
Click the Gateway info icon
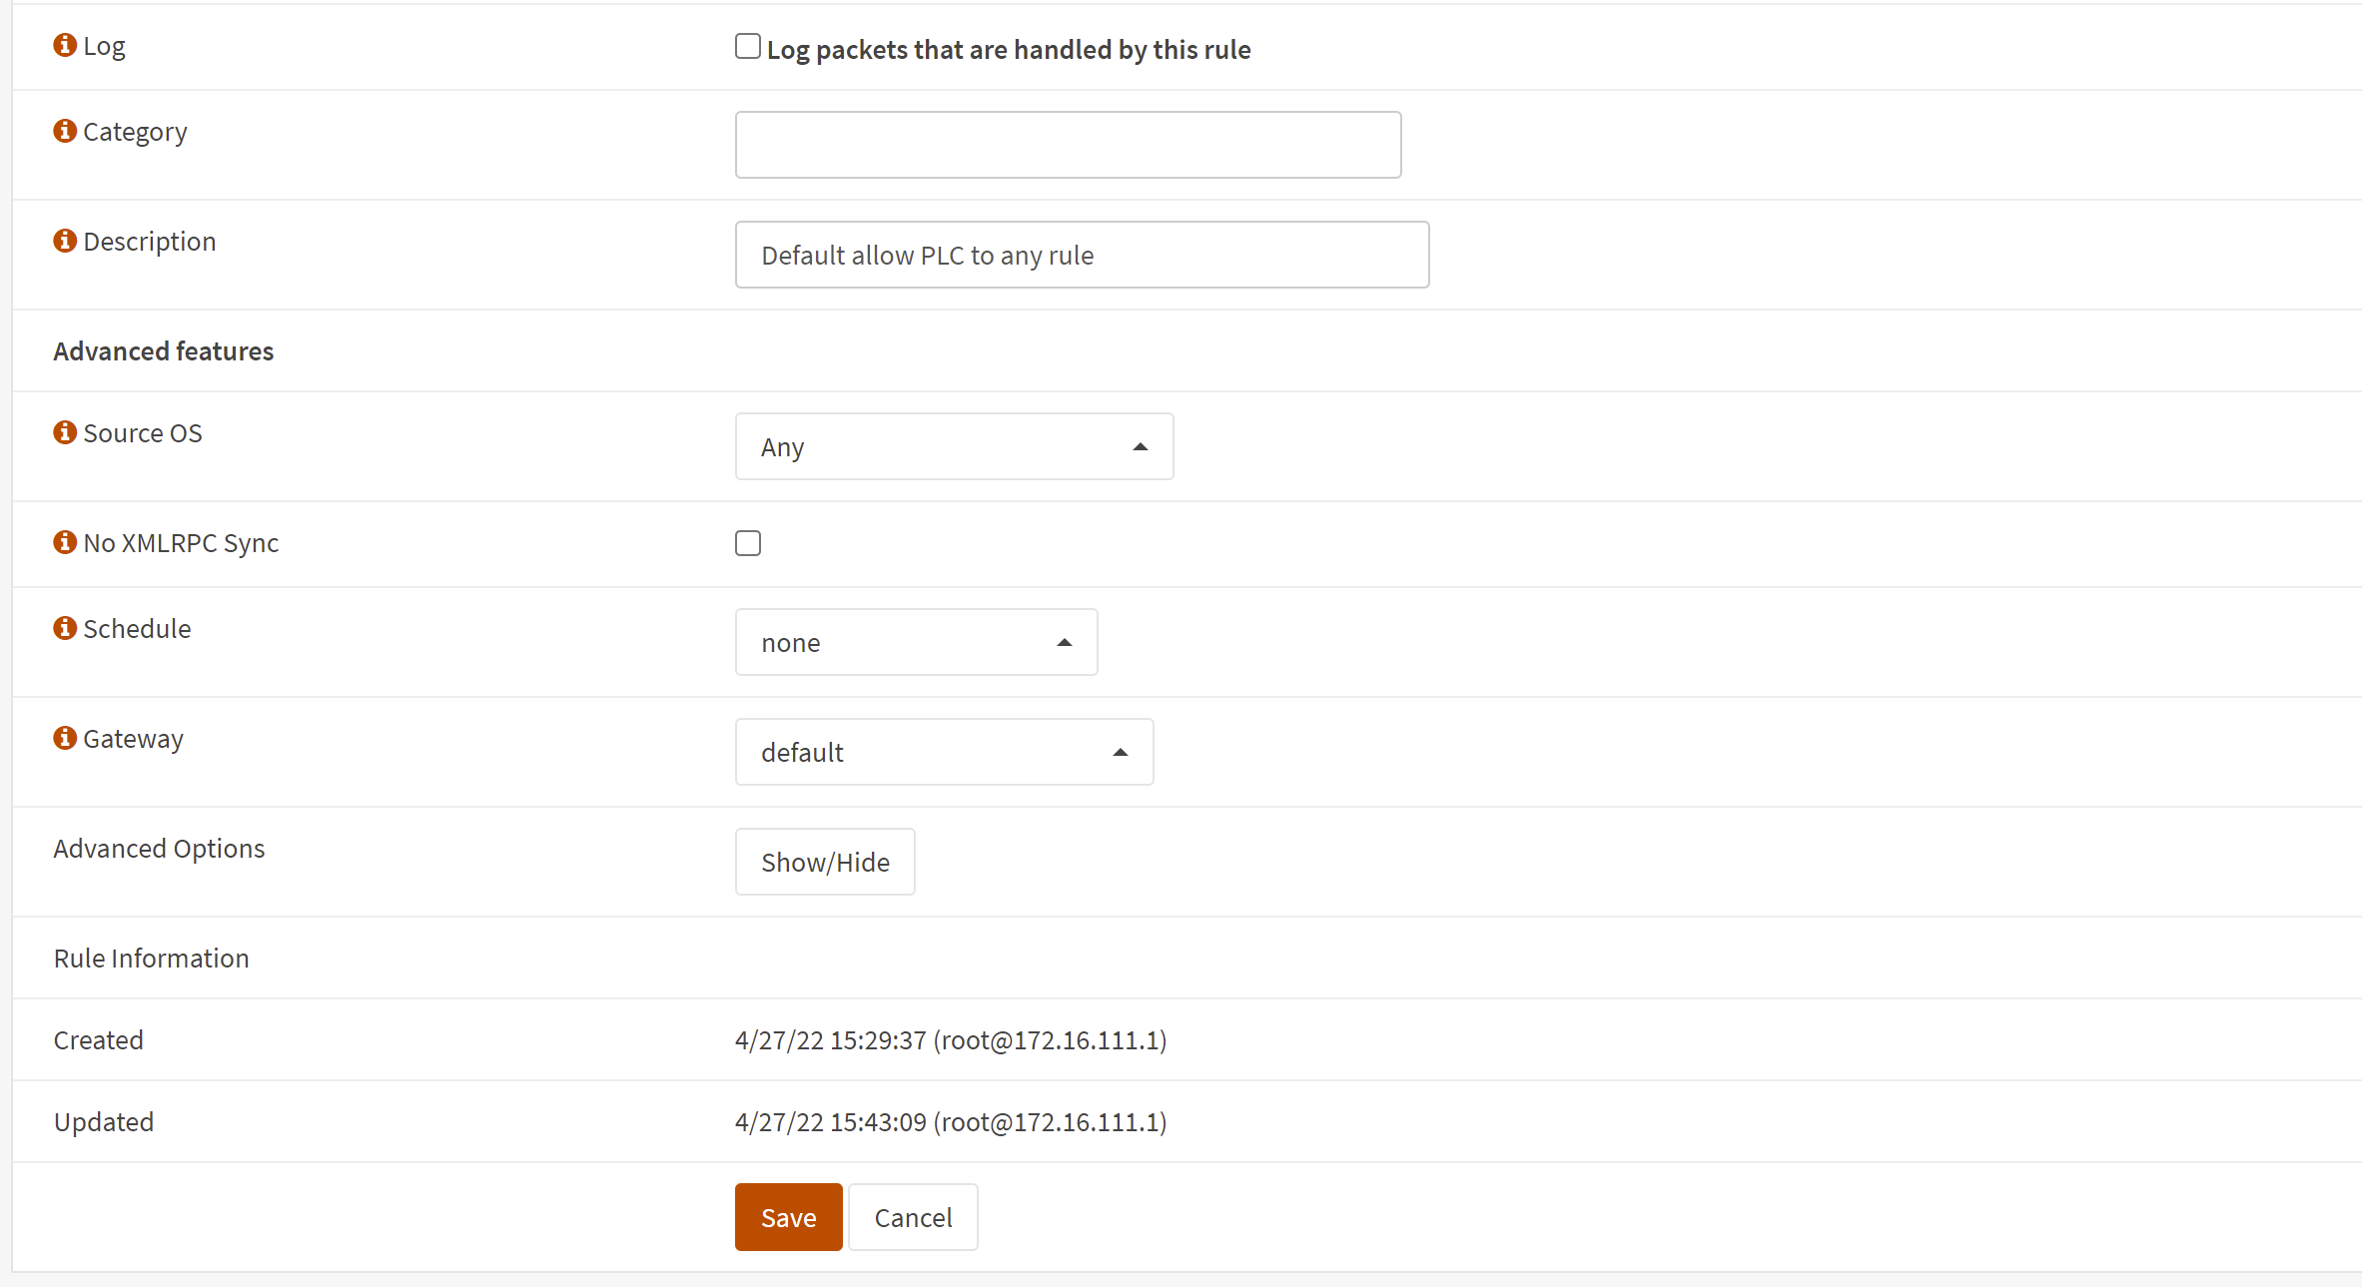click(65, 738)
